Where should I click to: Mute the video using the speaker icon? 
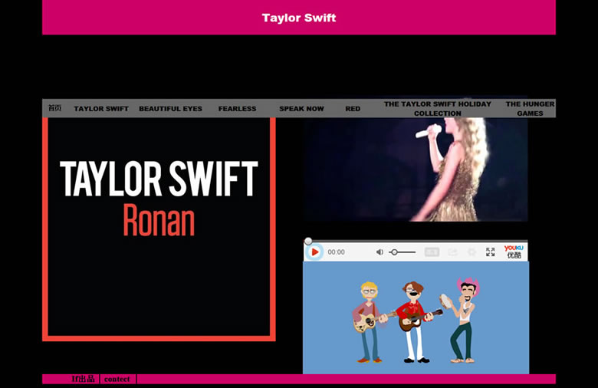tap(379, 252)
